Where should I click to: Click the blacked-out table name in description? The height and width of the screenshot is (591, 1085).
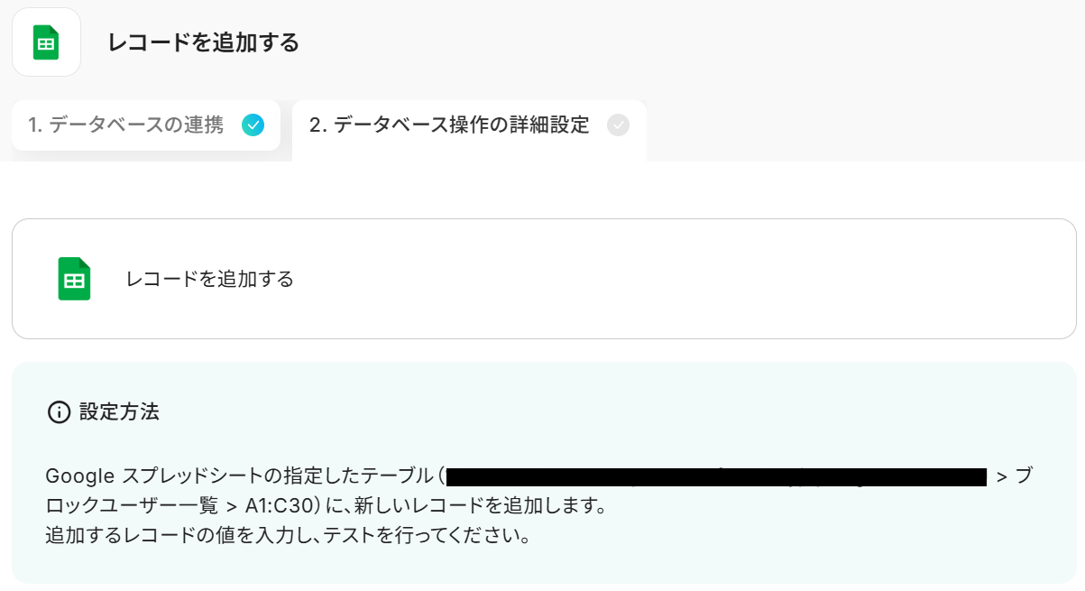pos(715,476)
